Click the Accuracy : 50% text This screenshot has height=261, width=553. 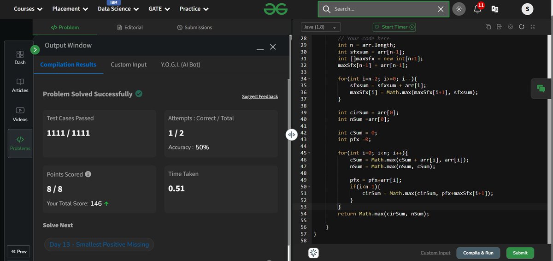point(188,147)
